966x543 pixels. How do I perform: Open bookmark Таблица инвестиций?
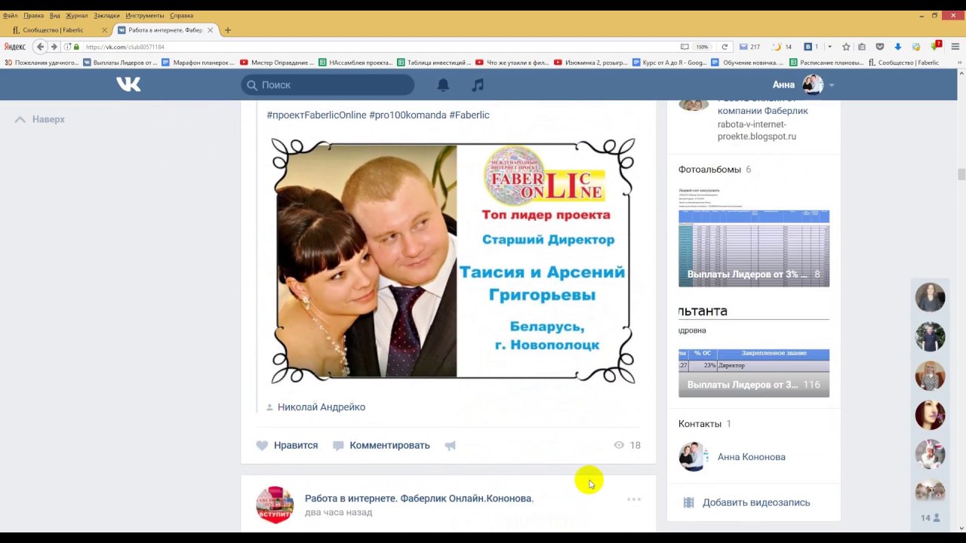434,63
